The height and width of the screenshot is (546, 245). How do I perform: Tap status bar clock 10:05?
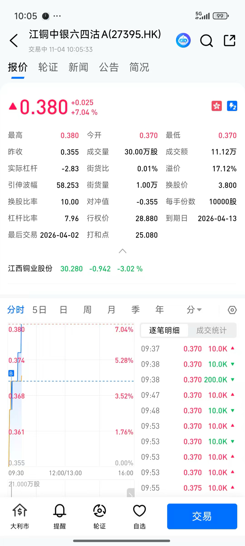[26, 16]
